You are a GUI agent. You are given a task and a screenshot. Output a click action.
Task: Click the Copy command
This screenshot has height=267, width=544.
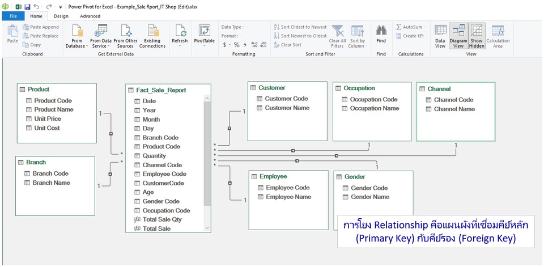pyautogui.click(x=32, y=44)
